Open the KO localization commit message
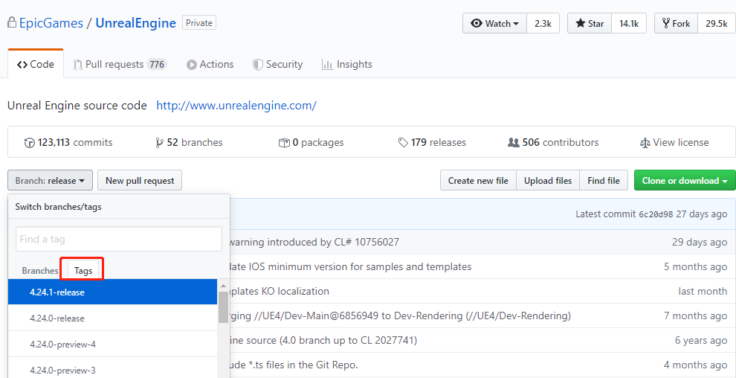This screenshot has height=378, width=736. (x=280, y=291)
